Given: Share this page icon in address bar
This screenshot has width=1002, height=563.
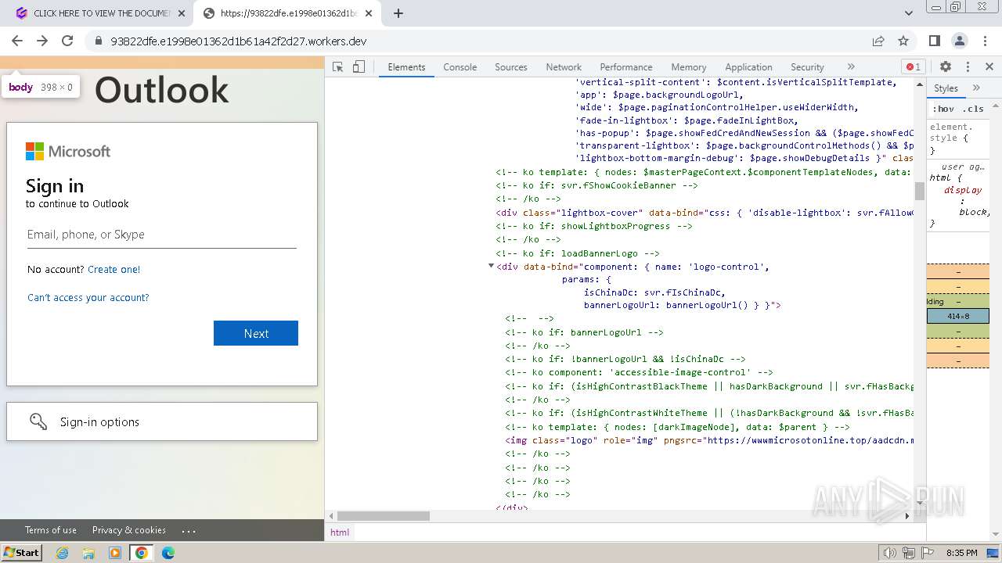Looking at the screenshot, I should (878, 41).
